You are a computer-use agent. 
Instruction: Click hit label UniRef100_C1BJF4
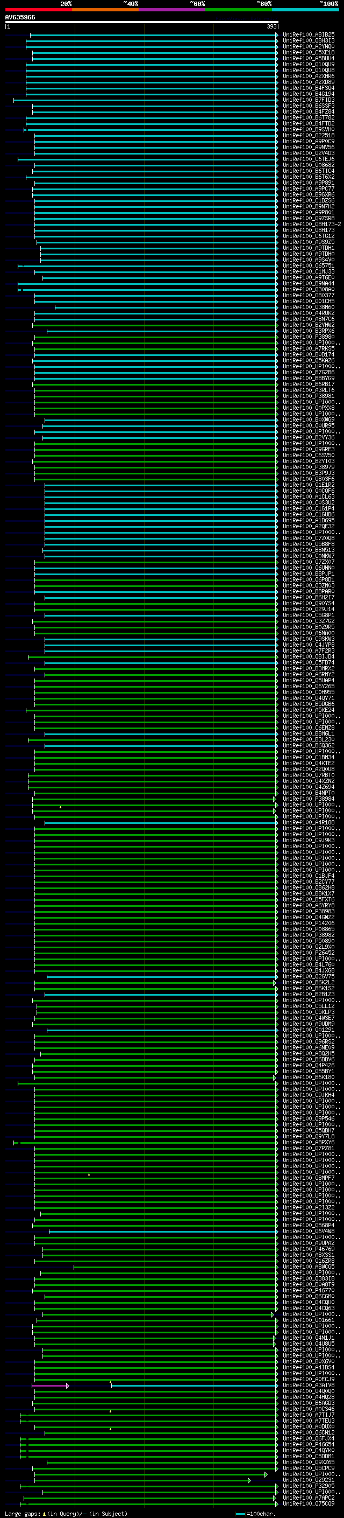(x=308, y=876)
